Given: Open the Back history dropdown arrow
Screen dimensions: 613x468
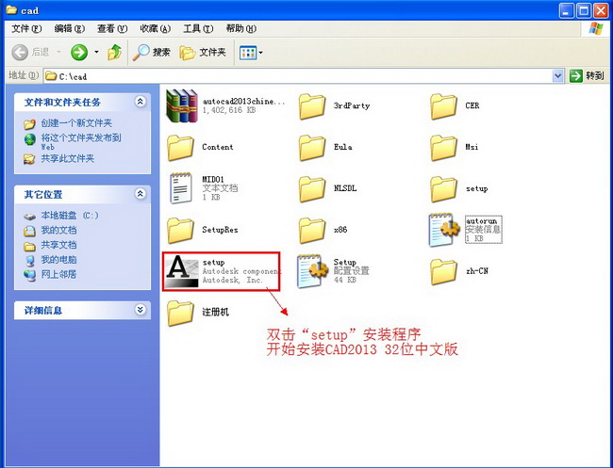Looking at the screenshot, I should point(58,52).
